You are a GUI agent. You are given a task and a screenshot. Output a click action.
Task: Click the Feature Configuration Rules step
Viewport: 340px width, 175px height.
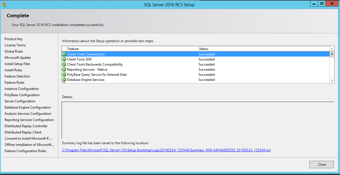point(25,151)
